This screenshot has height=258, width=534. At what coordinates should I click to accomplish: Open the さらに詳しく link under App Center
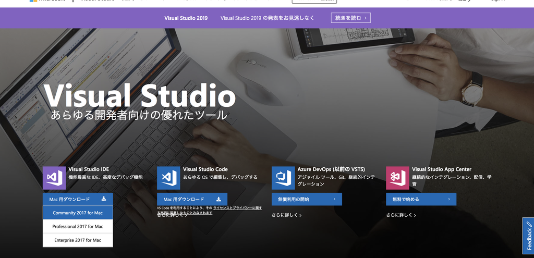point(401,215)
